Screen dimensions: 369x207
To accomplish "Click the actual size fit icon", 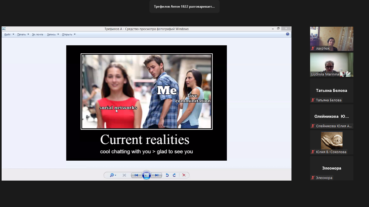I will pos(124,175).
